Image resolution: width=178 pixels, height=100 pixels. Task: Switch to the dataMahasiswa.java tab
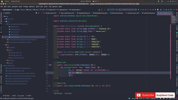[101, 13]
